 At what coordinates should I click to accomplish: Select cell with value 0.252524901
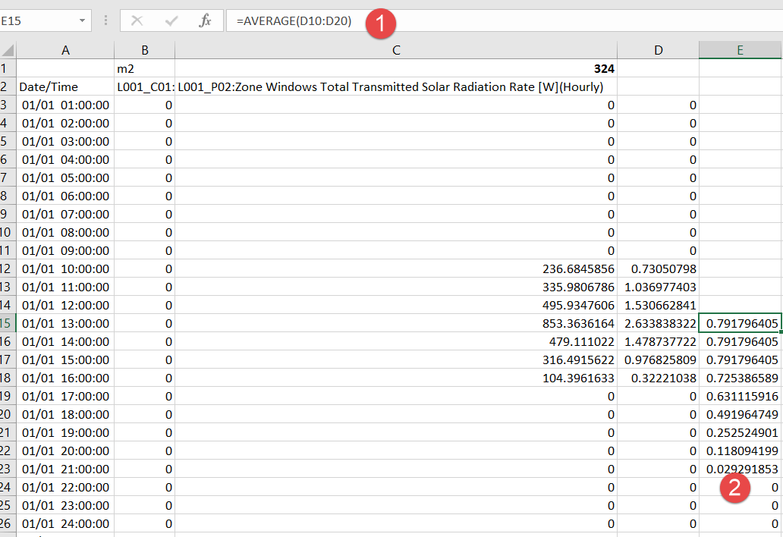[x=740, y=432]
